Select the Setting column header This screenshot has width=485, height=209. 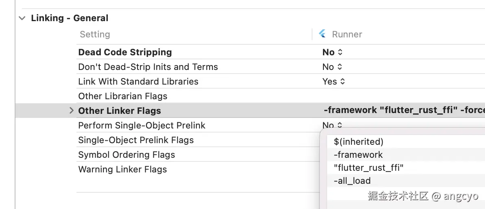point(95,35)
